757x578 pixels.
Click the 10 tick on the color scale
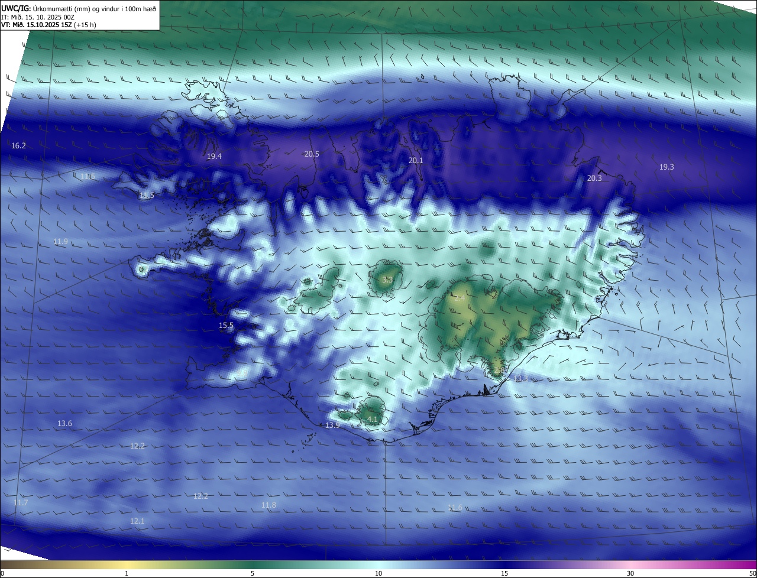tap(378, 574)
